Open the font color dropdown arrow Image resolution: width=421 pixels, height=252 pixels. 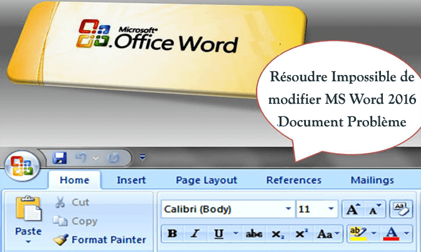pyautogui.click(x=407, y=233)
